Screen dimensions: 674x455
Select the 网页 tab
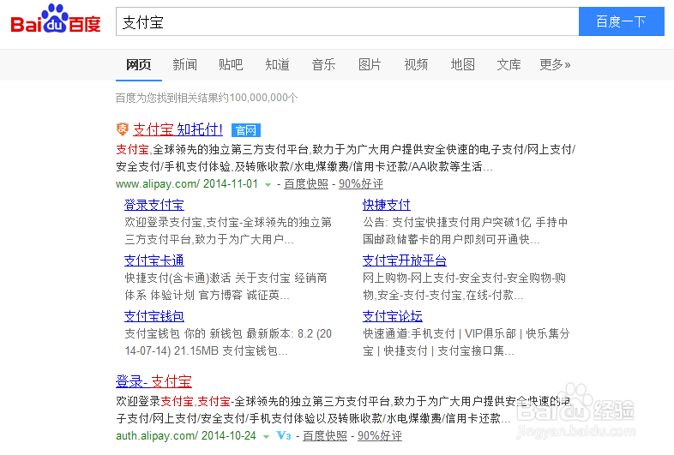click(138, 64)
